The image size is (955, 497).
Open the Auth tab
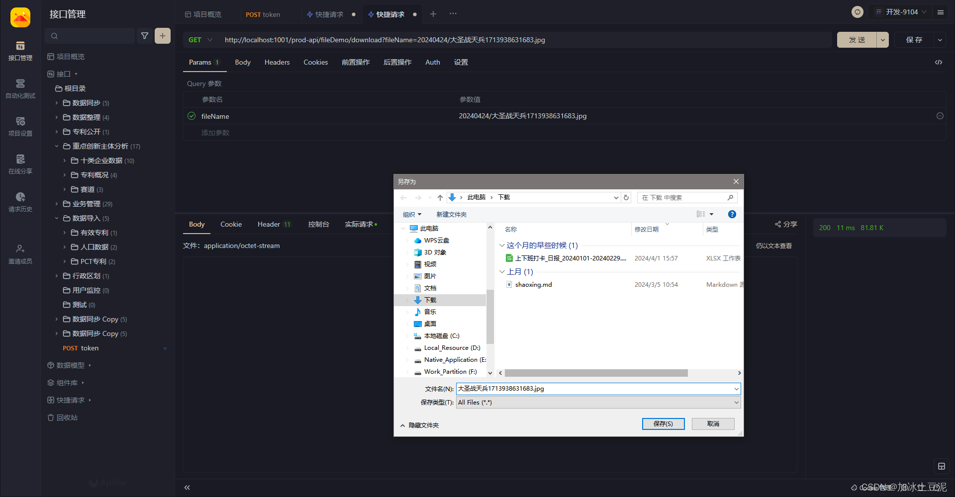pyautogui.click(x=433, y=62)
